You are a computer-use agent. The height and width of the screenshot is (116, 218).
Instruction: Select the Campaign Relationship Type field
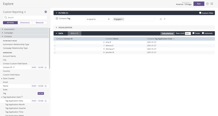[x=15, y=48]
